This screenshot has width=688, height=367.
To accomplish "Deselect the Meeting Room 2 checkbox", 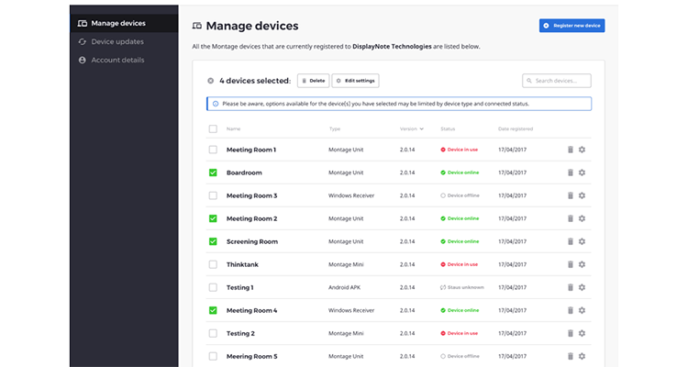I will 213,218.
